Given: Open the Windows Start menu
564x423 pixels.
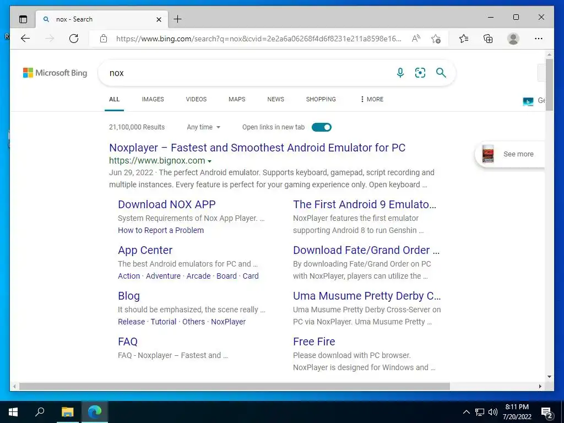Looking at the screenshot, I should (x=13, y=412).
